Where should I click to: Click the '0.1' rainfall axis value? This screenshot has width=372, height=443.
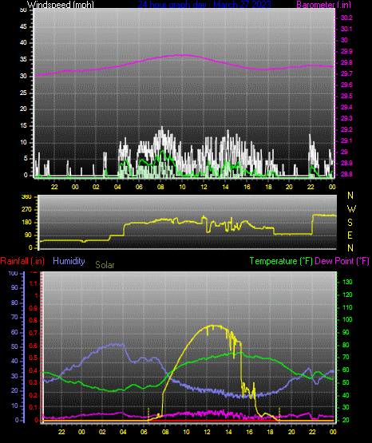[34, 407]
